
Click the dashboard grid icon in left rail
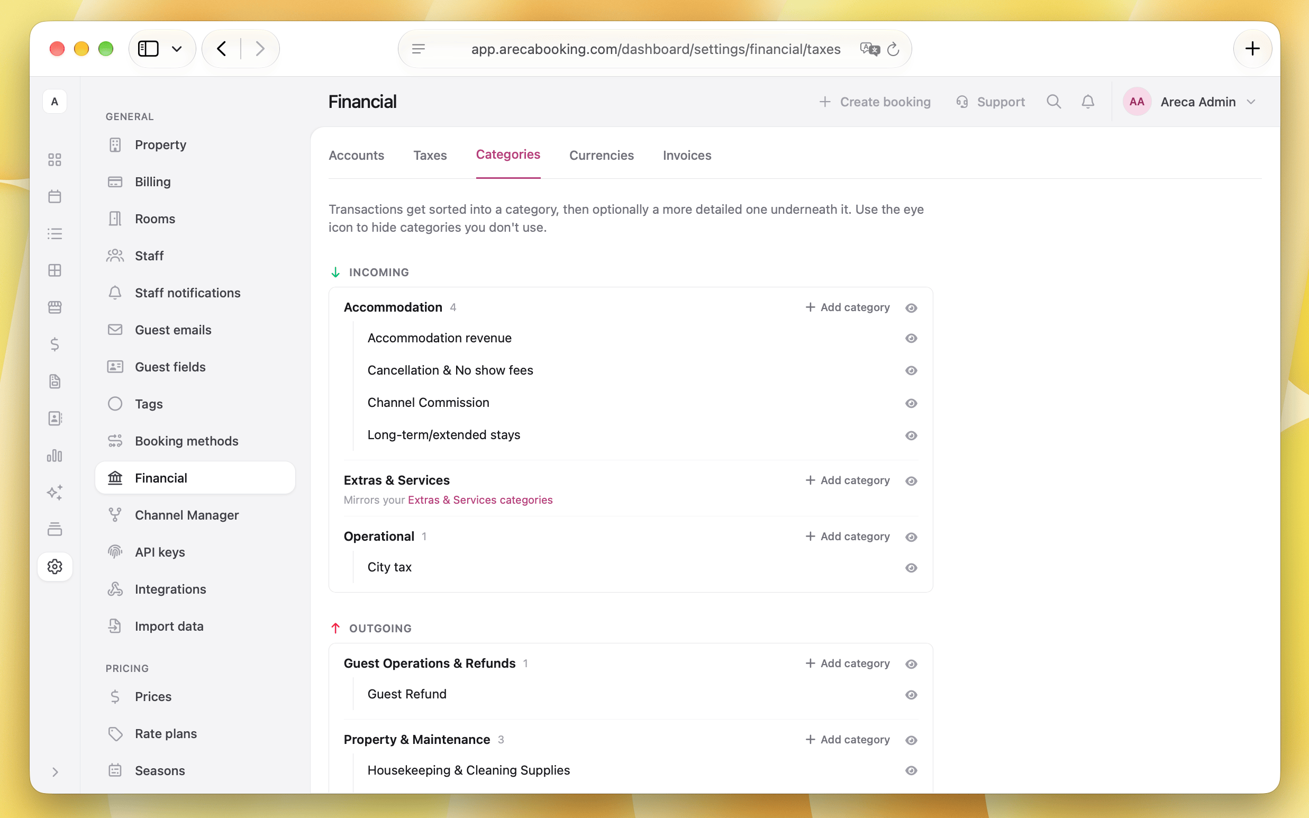[x=54, y=160]
